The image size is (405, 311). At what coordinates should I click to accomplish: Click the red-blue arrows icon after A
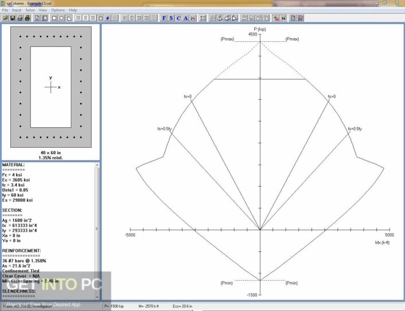click(193, 18)
